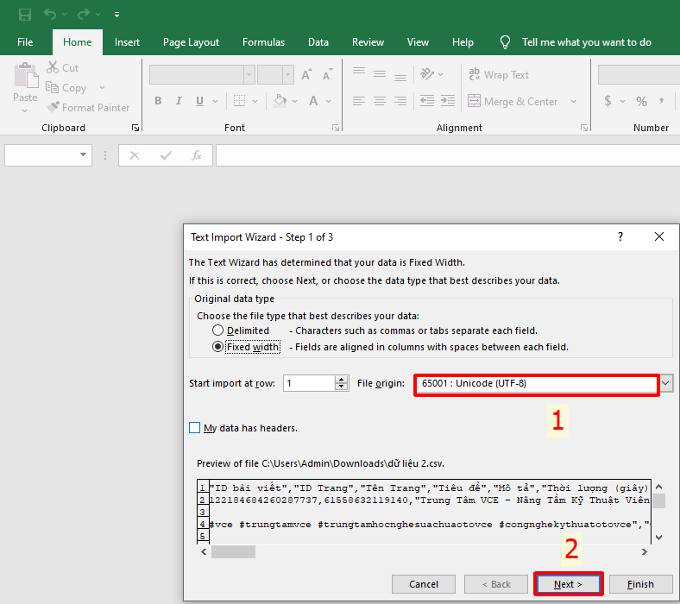The image size is (680, 604).
Task: Click the Percent Style icon
Action: coord(641,102)
